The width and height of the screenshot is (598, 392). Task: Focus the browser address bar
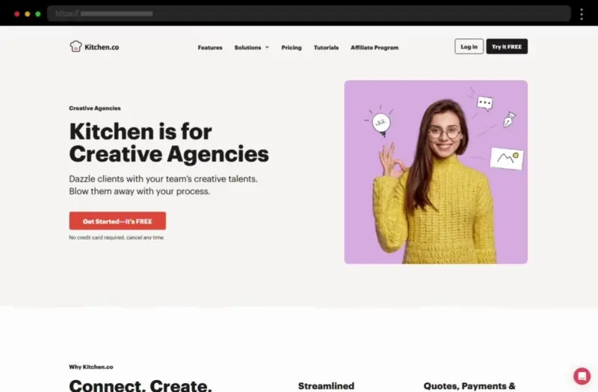309,13
